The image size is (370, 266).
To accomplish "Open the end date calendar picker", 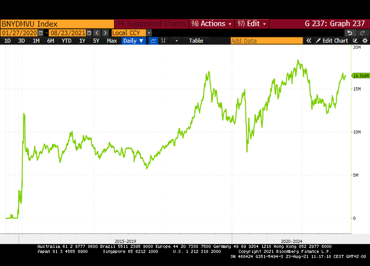I will 89,33.
